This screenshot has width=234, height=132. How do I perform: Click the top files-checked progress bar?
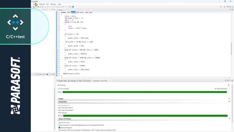(145, 92)
